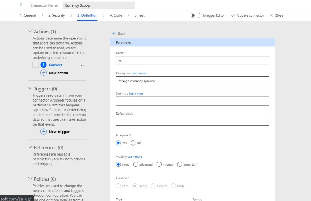Click inside the Default value input field

[x=192, y=121]
